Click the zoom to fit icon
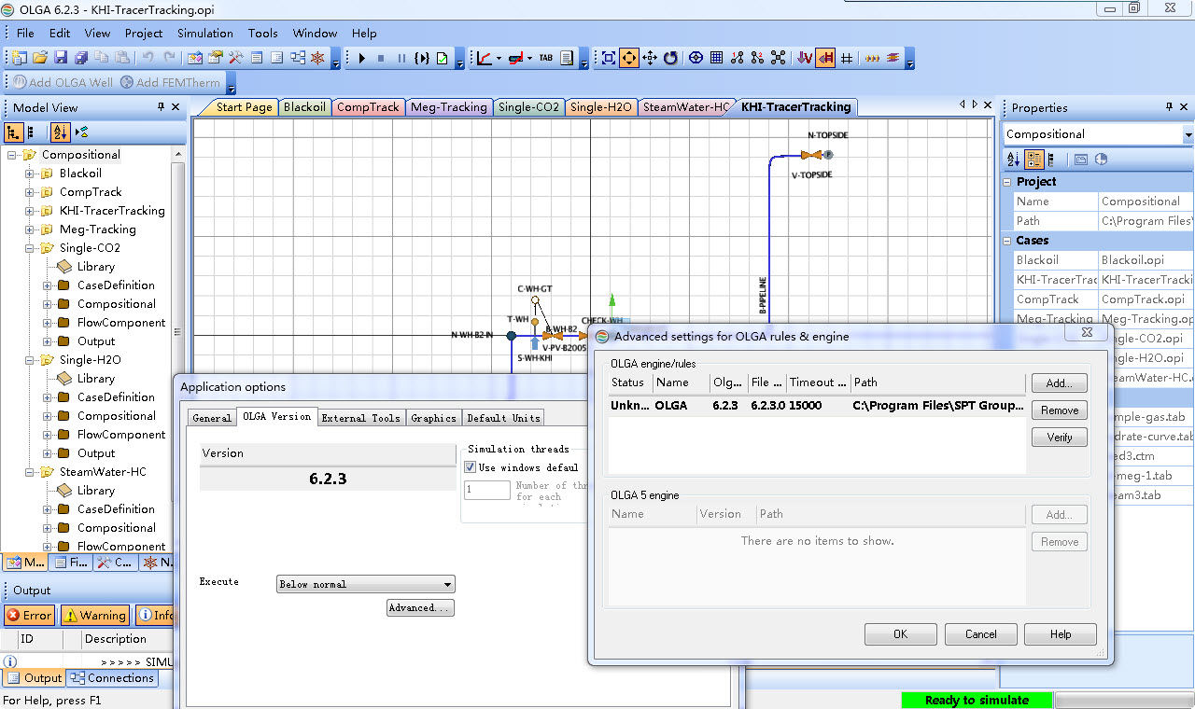 [x=609, y=58]
